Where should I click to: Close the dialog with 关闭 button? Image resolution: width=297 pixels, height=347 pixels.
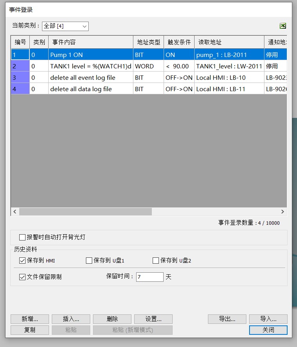pos(268,330)
